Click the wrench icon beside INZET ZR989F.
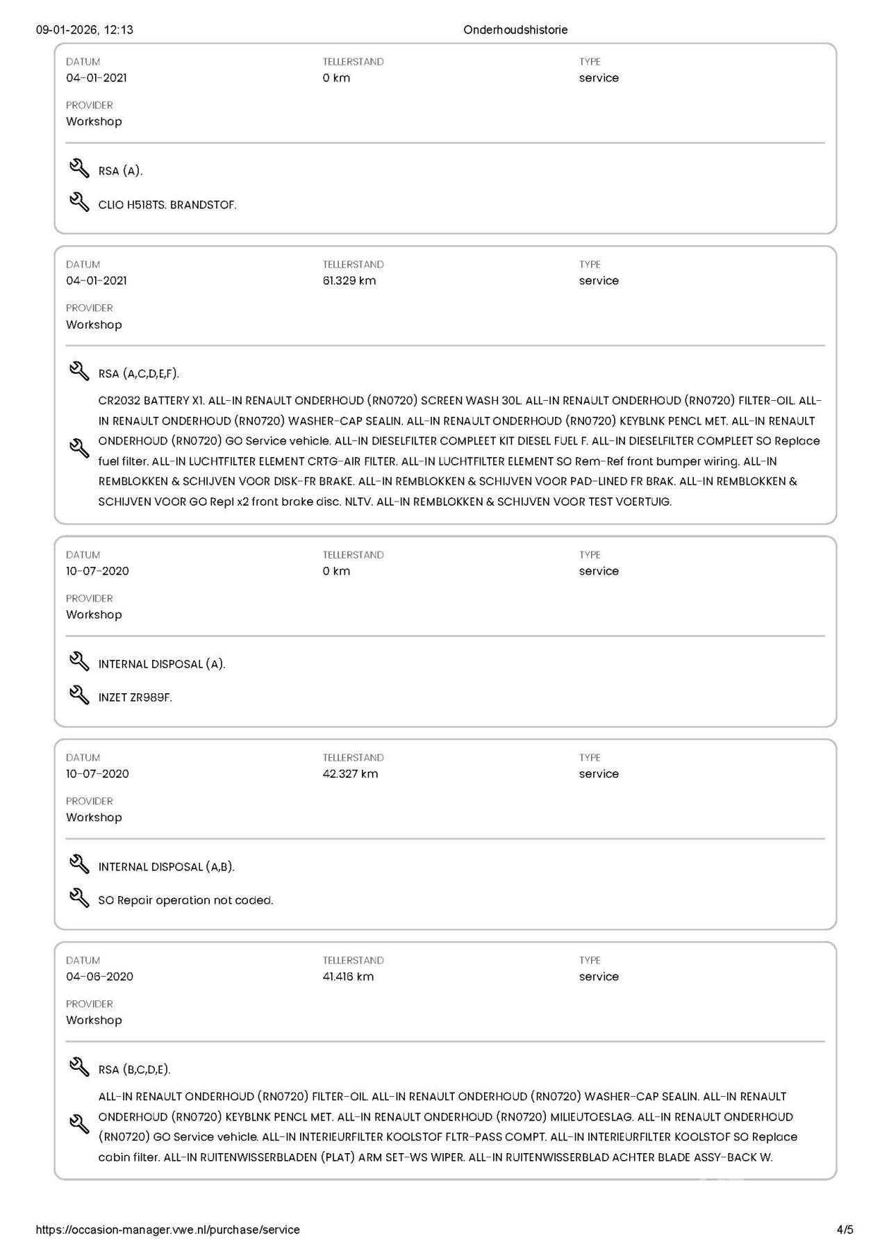 (80, 695)
